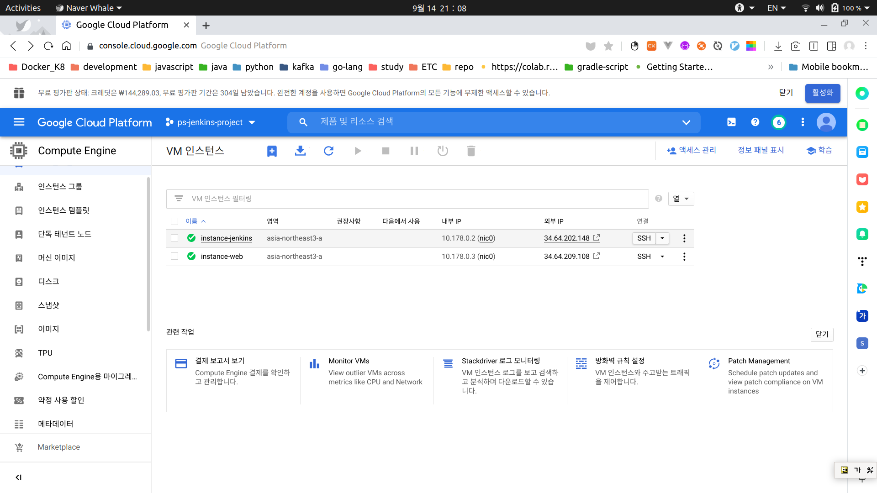This screenshot has width=877, height=493.
Task: Open notifications badge showing 6
Action: (x=779, y=122)
